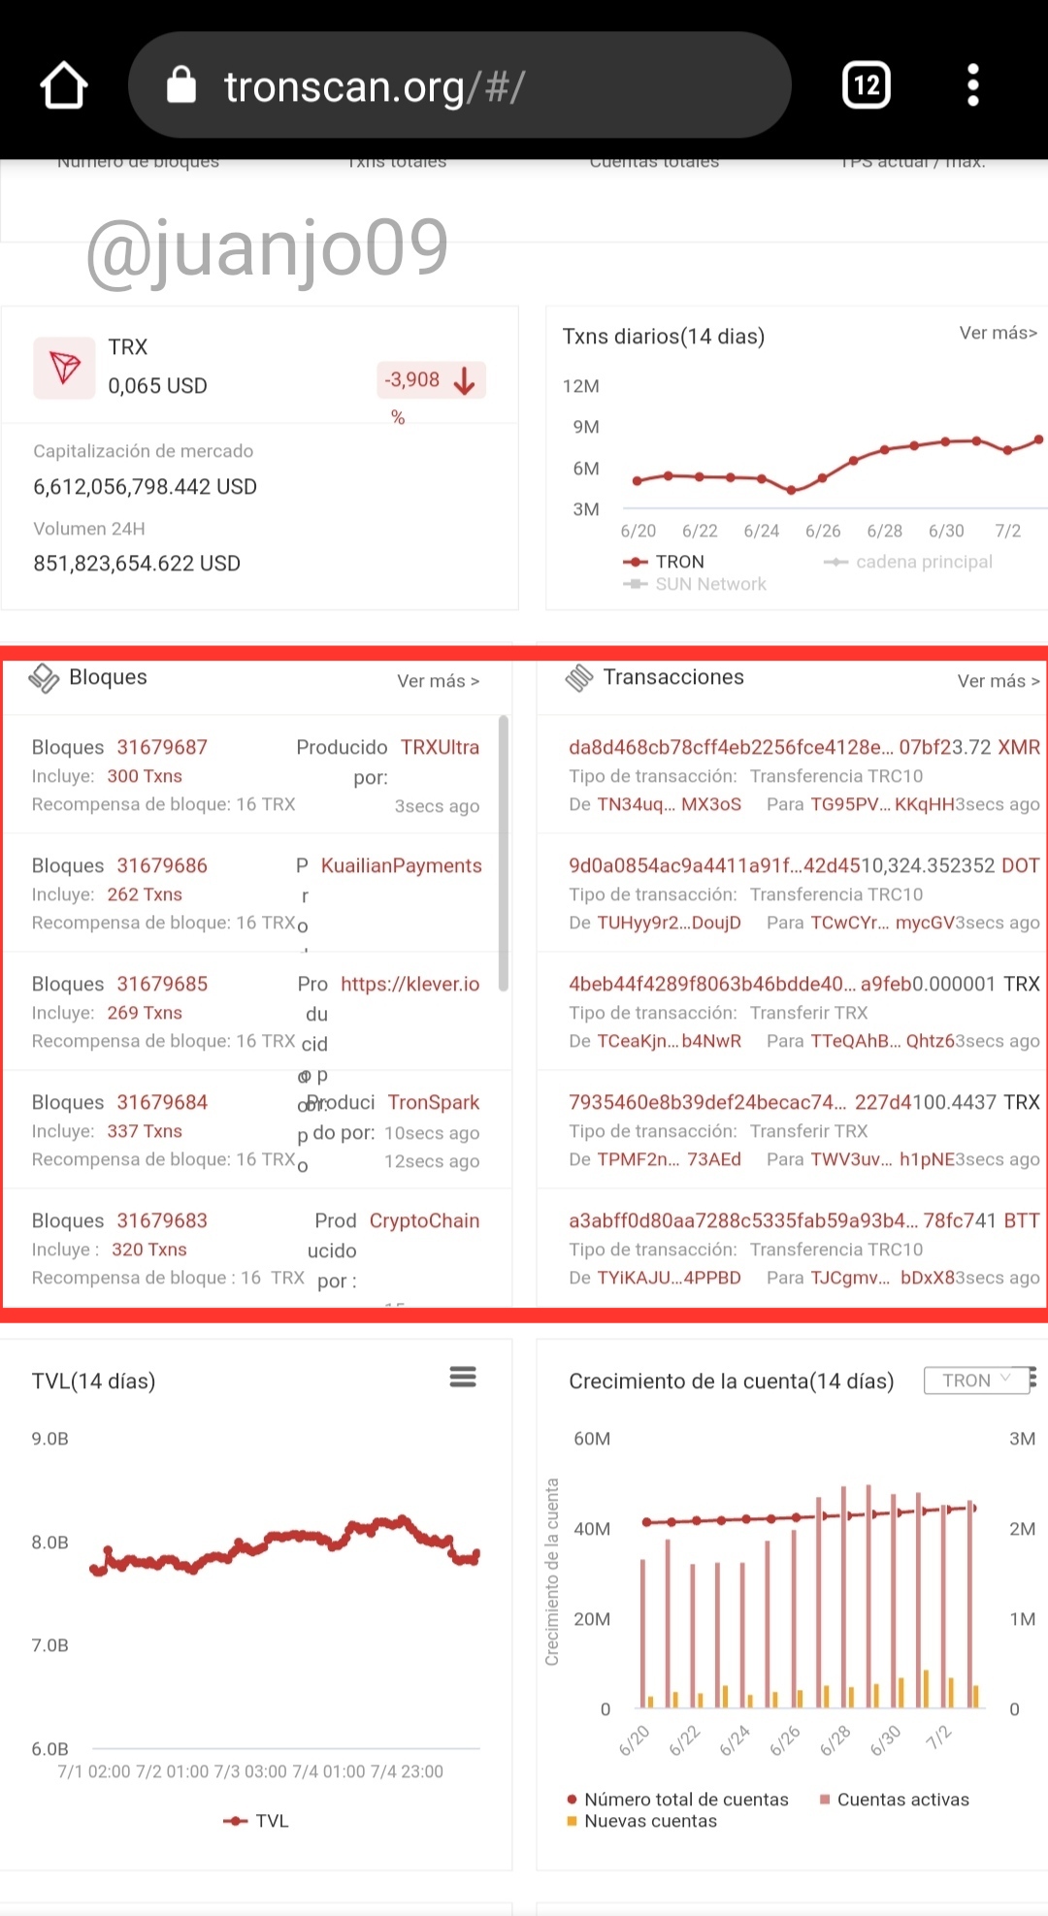Viewport: 1048px width, 1916px height.
Task: View 300 Txns in block 31679687
Action: 145,776
